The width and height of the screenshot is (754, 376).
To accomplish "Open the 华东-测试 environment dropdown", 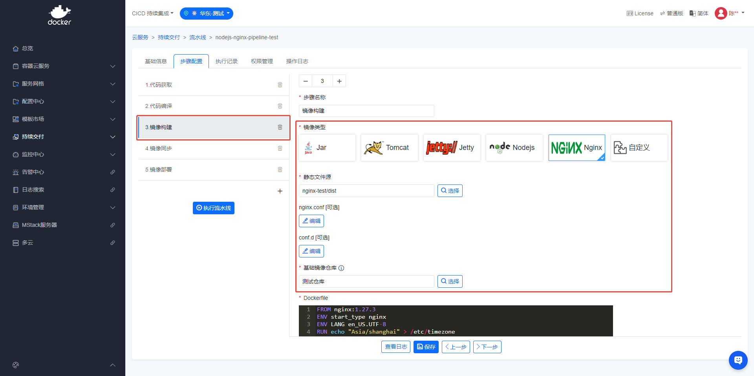I will 207,13.
